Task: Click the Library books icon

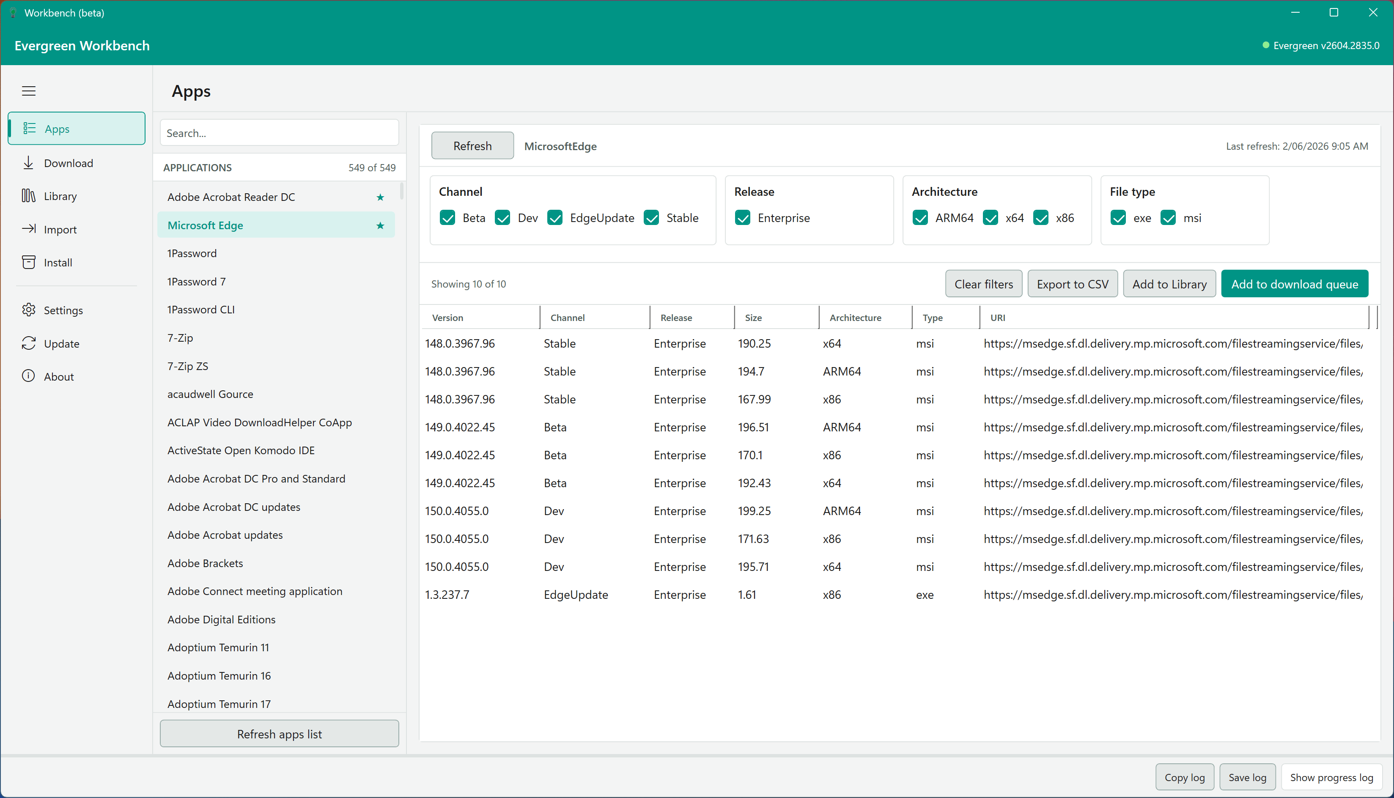Action: (28, 196)
